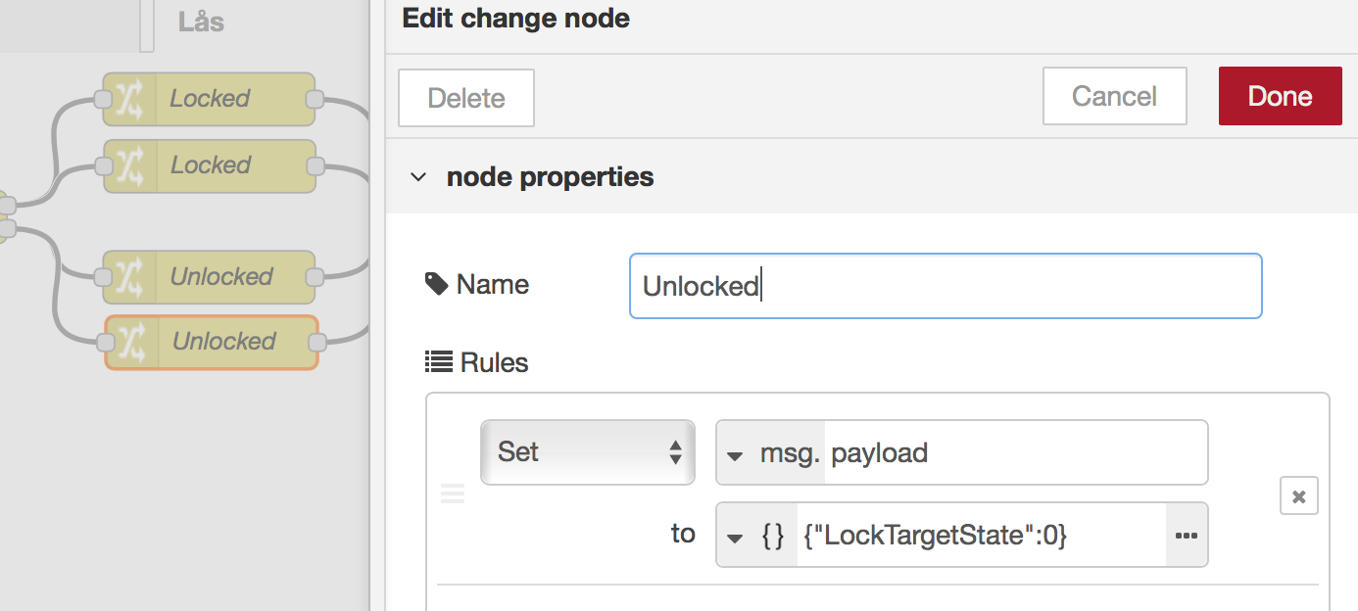This screenshot has width=1358, height=611.
Task: Open the msg. property type dropdown
Action: click(x=735, y=454)
